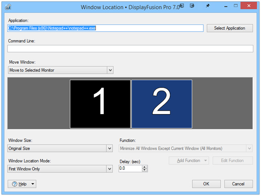The height and width of the screenshot is (196, 261).
Task: Click Cancel to discard changes
Action: point(239,184)
